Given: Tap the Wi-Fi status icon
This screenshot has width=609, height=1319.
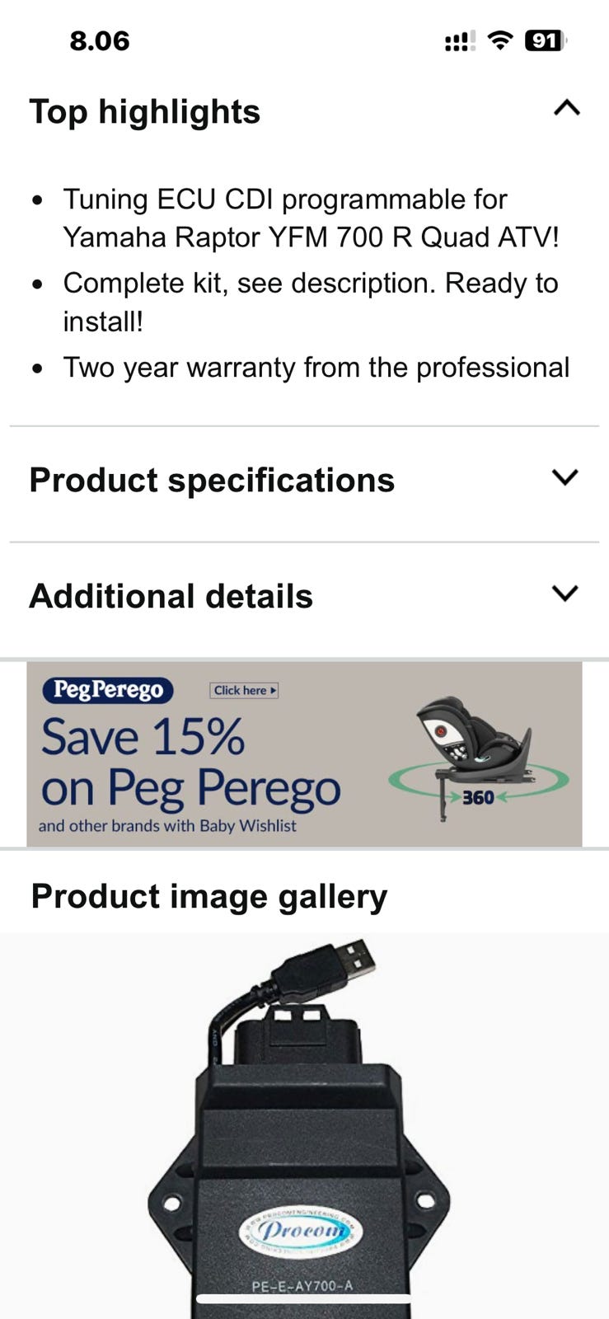Looking at the screenshot, I should [x=499, y=40].
